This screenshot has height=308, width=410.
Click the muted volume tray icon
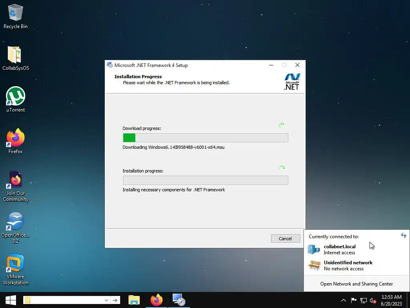373,300
